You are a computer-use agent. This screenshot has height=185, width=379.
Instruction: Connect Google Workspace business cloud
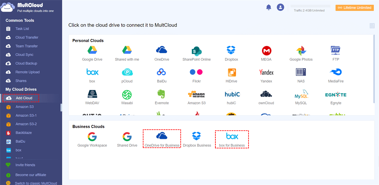(92, 140)
